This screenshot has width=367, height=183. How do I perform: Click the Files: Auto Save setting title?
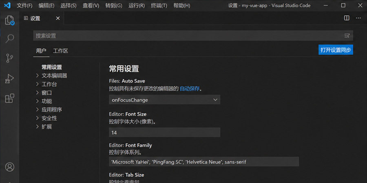[127, 81]
